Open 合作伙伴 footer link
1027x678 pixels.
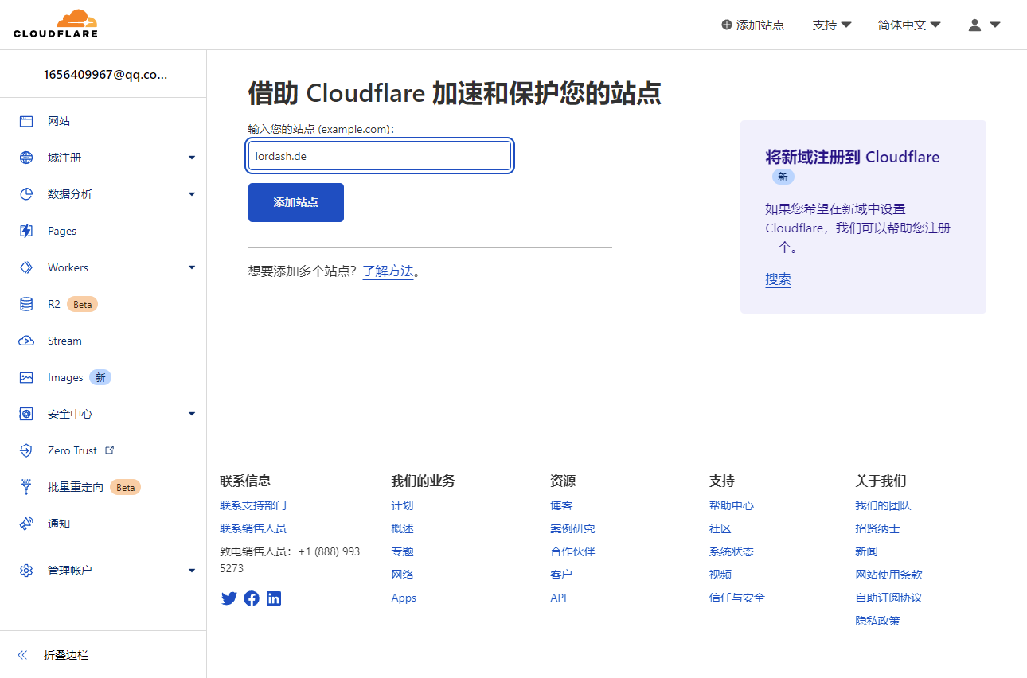[x=572, y=551]
